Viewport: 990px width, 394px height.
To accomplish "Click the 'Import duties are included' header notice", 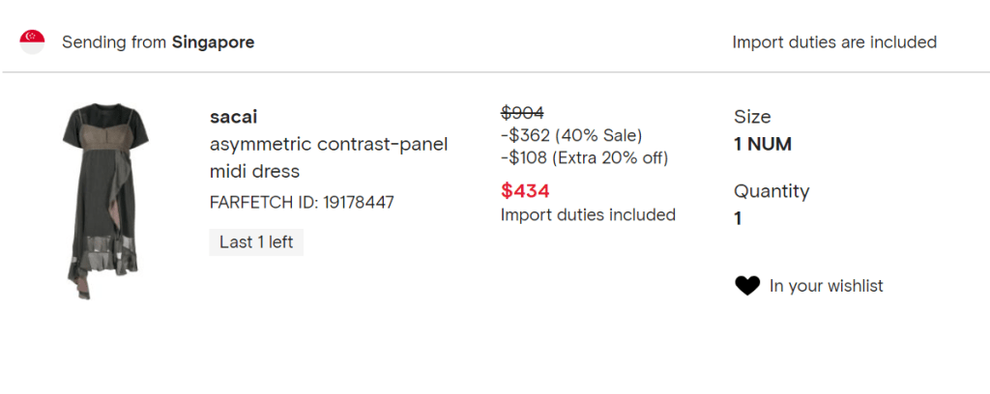I will pos(834,42).
